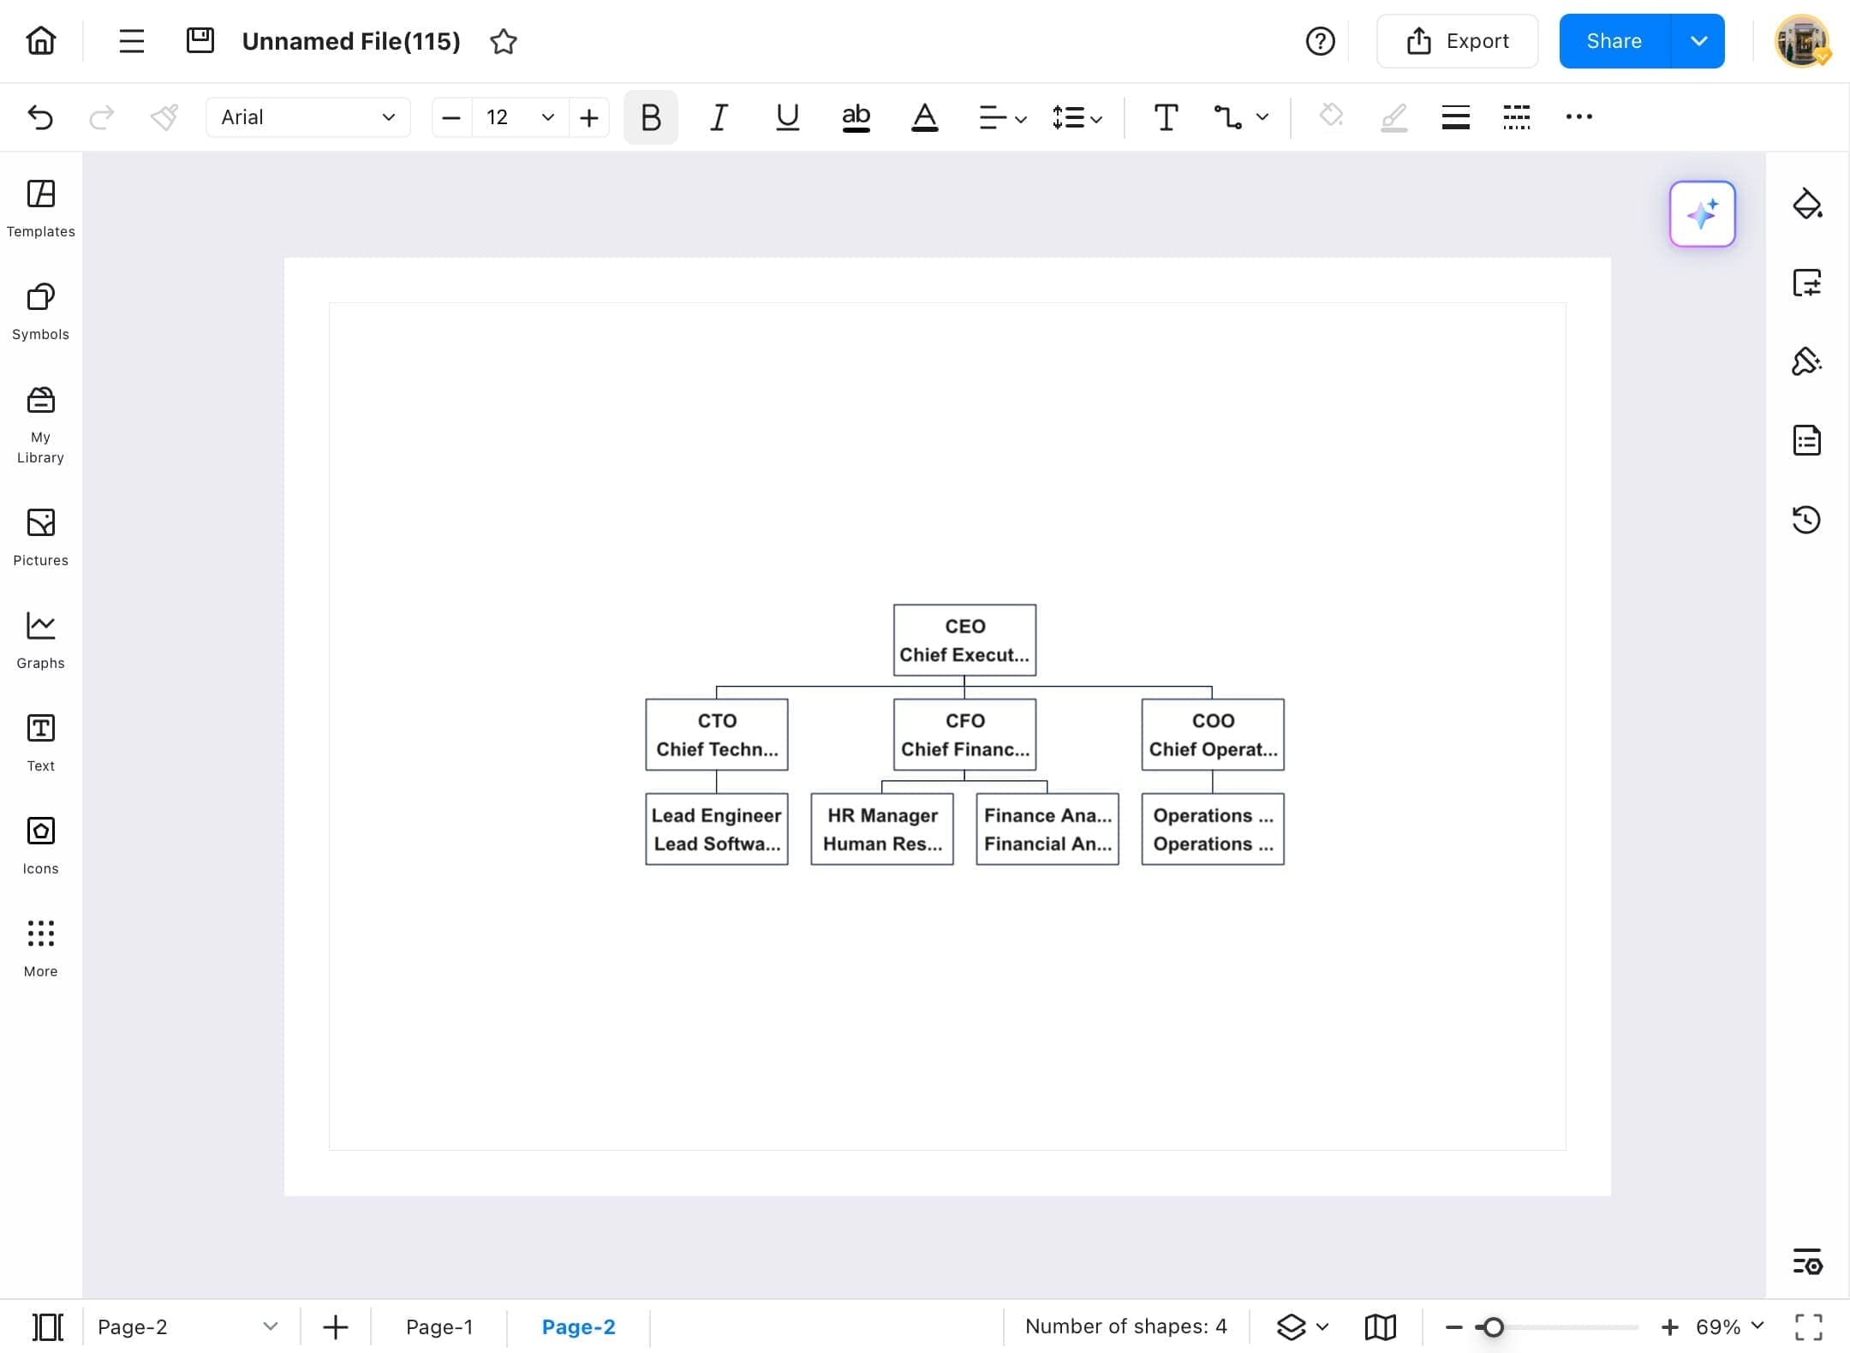
Task: Toggle underline formatting
Action: [787, 117]
